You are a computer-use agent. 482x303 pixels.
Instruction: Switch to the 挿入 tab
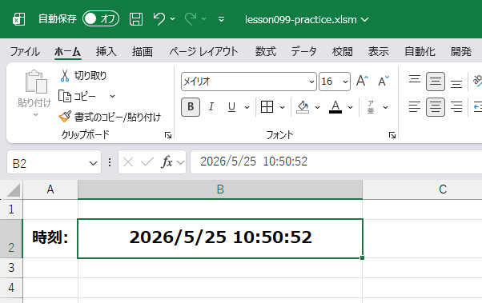point(106,51)
